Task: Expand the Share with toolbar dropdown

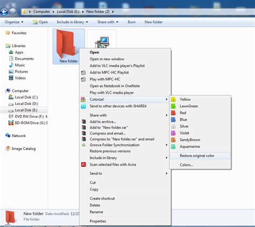Action: (x=108, y=22)
